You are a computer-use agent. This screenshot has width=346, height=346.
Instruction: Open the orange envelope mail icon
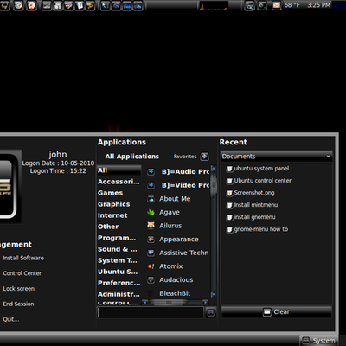pos(276,5)
